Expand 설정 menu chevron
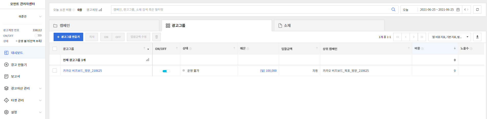This screenshot has width=487, height=119. 40,112
